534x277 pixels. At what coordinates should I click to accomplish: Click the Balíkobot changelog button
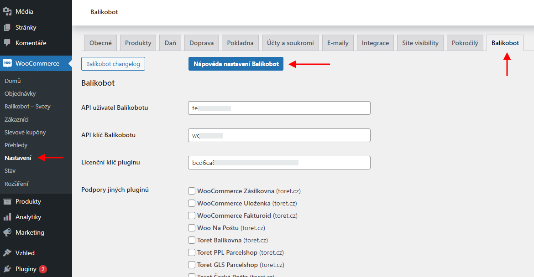113,64
